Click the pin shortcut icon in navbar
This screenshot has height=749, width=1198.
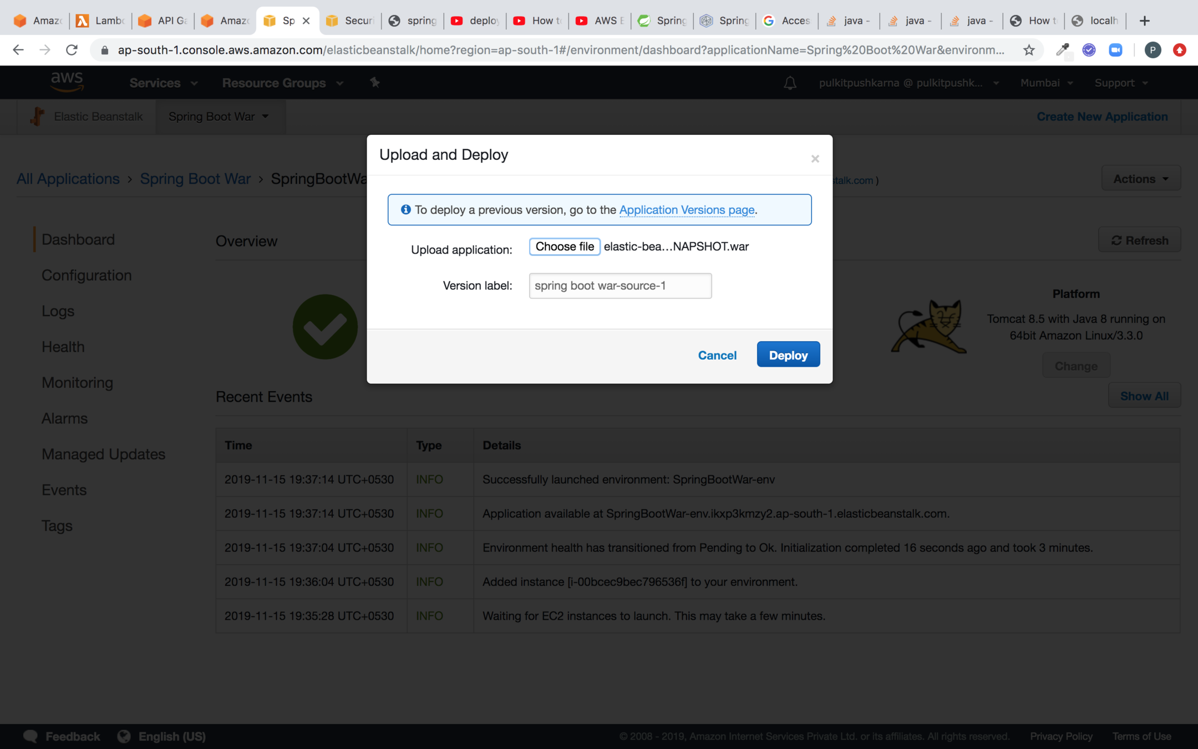coord(375,82)
